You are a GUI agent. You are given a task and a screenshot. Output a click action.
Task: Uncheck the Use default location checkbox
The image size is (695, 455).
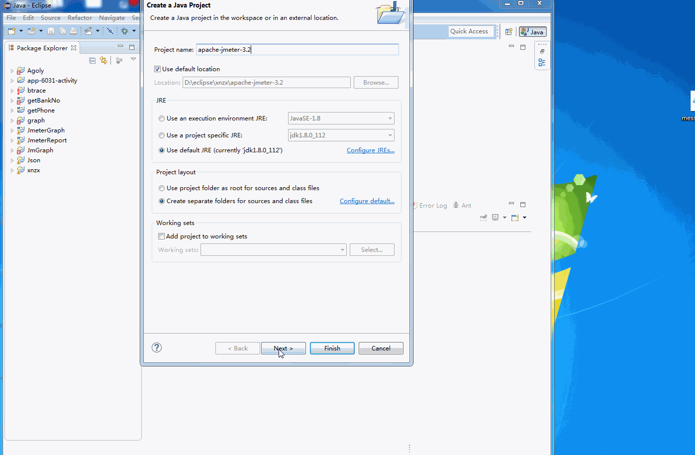point(157,69)
